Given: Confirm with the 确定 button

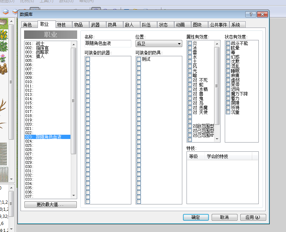Looking at the screenshot, I should 196,217.
